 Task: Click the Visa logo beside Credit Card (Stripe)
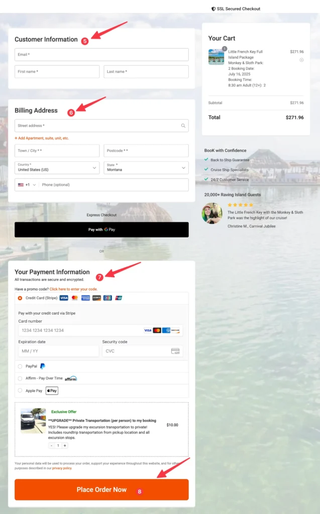(x=64, y=298)
